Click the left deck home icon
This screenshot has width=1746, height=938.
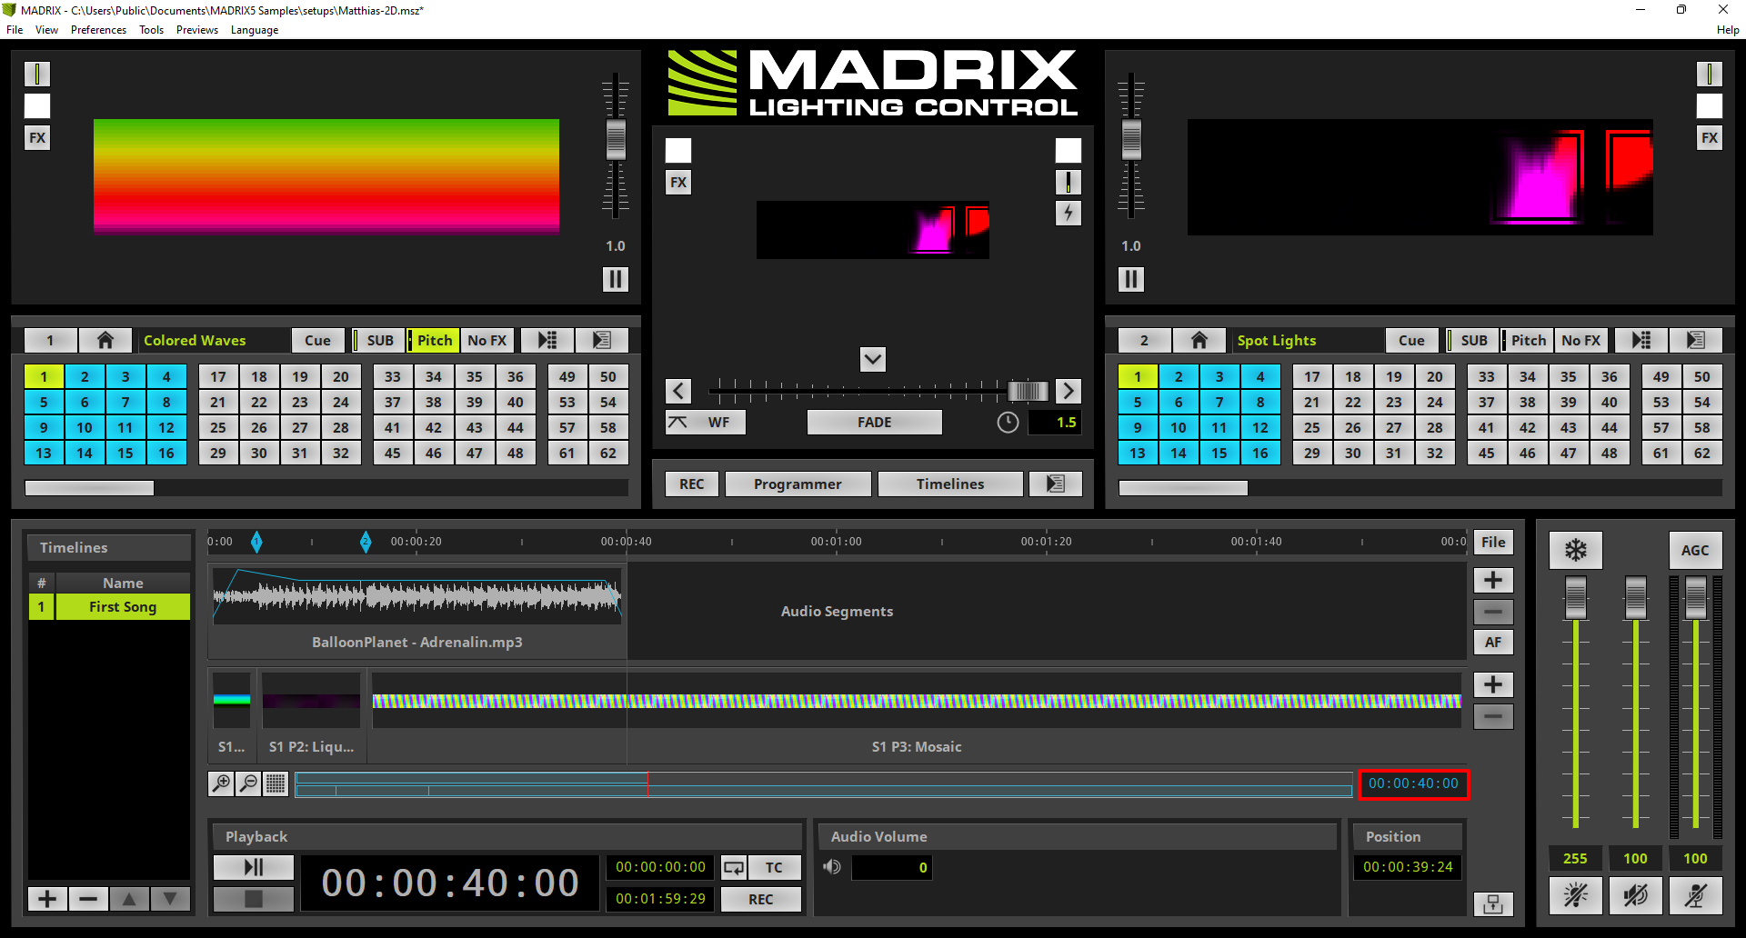(x=105, y=340)
